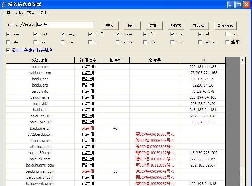
Task: Check the 全部 checkbox
Action: click(x=227, y=42)
